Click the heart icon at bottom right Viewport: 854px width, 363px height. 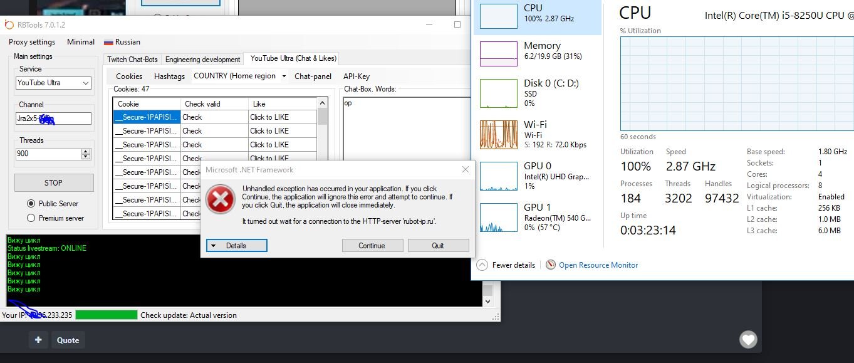[x=748, y=340]
